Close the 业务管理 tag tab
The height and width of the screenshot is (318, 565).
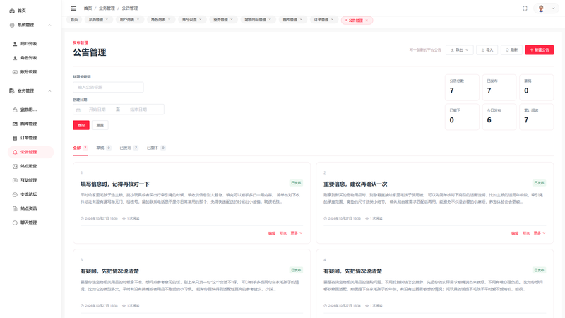[232, 20]
